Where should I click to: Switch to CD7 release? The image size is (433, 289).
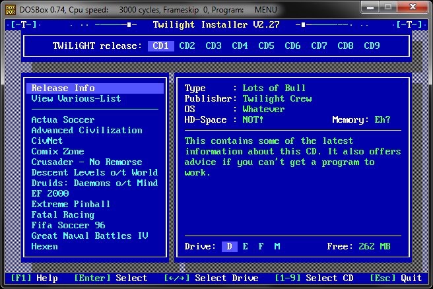(x=319, y=46)
